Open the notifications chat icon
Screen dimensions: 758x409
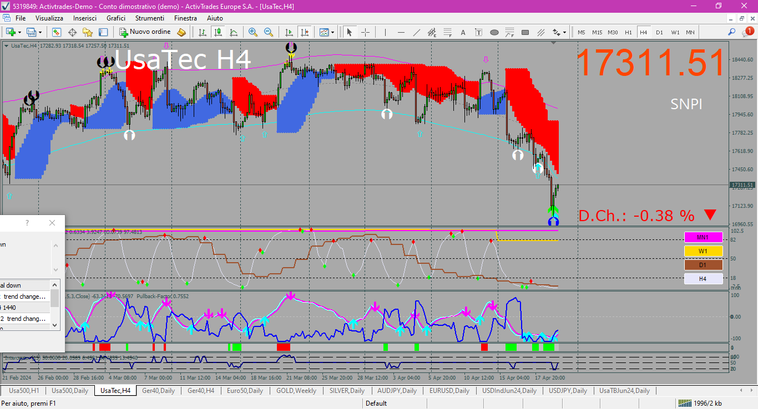pos(748,32)
